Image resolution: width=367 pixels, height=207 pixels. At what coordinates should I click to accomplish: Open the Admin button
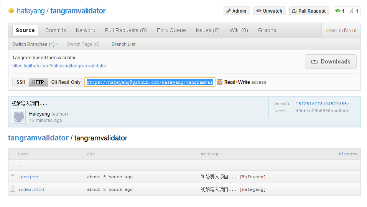pos(237,11)
